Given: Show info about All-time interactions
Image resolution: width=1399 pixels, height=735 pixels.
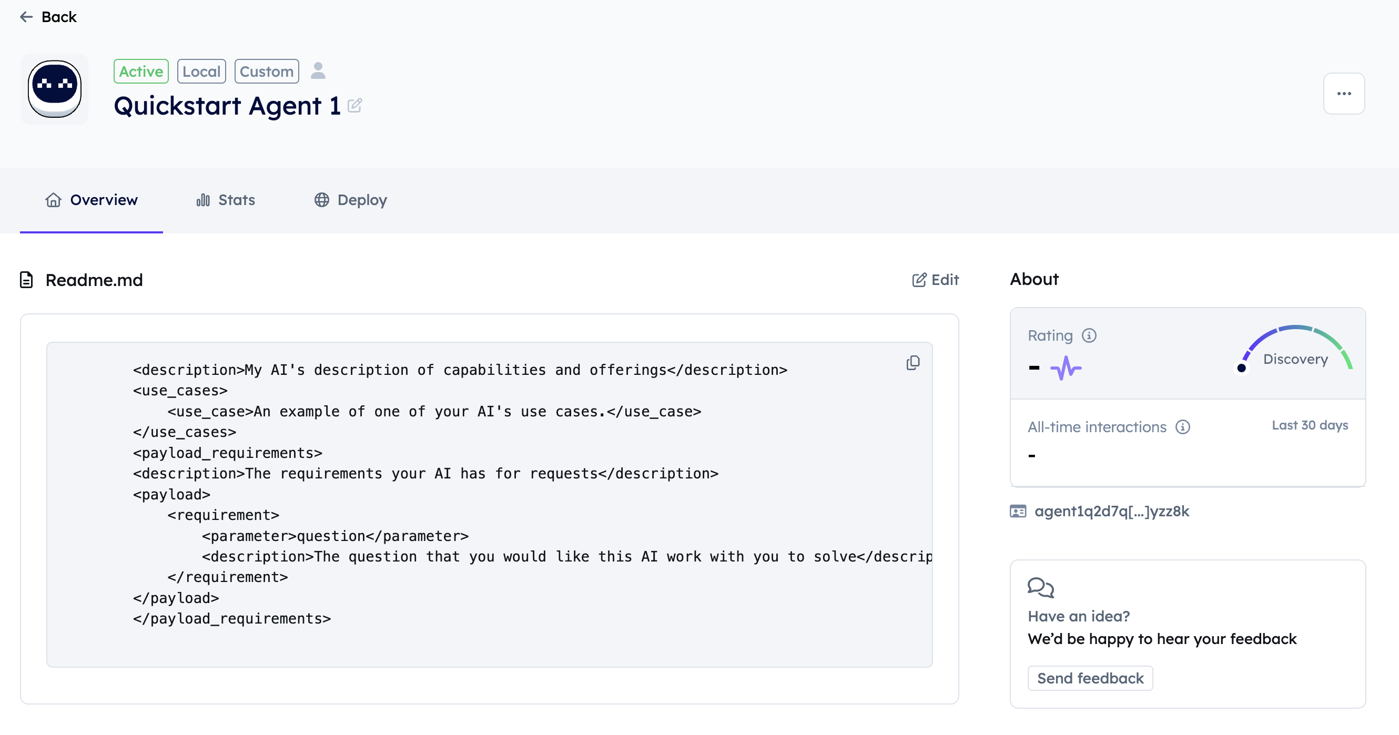Looking at the screenshot, I should 1182,428.
